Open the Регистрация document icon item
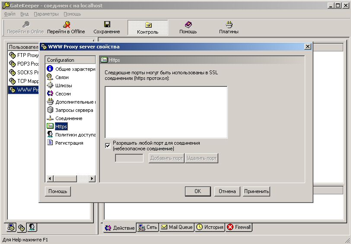Screen dimensions: 351x244 tap(50, 143)
